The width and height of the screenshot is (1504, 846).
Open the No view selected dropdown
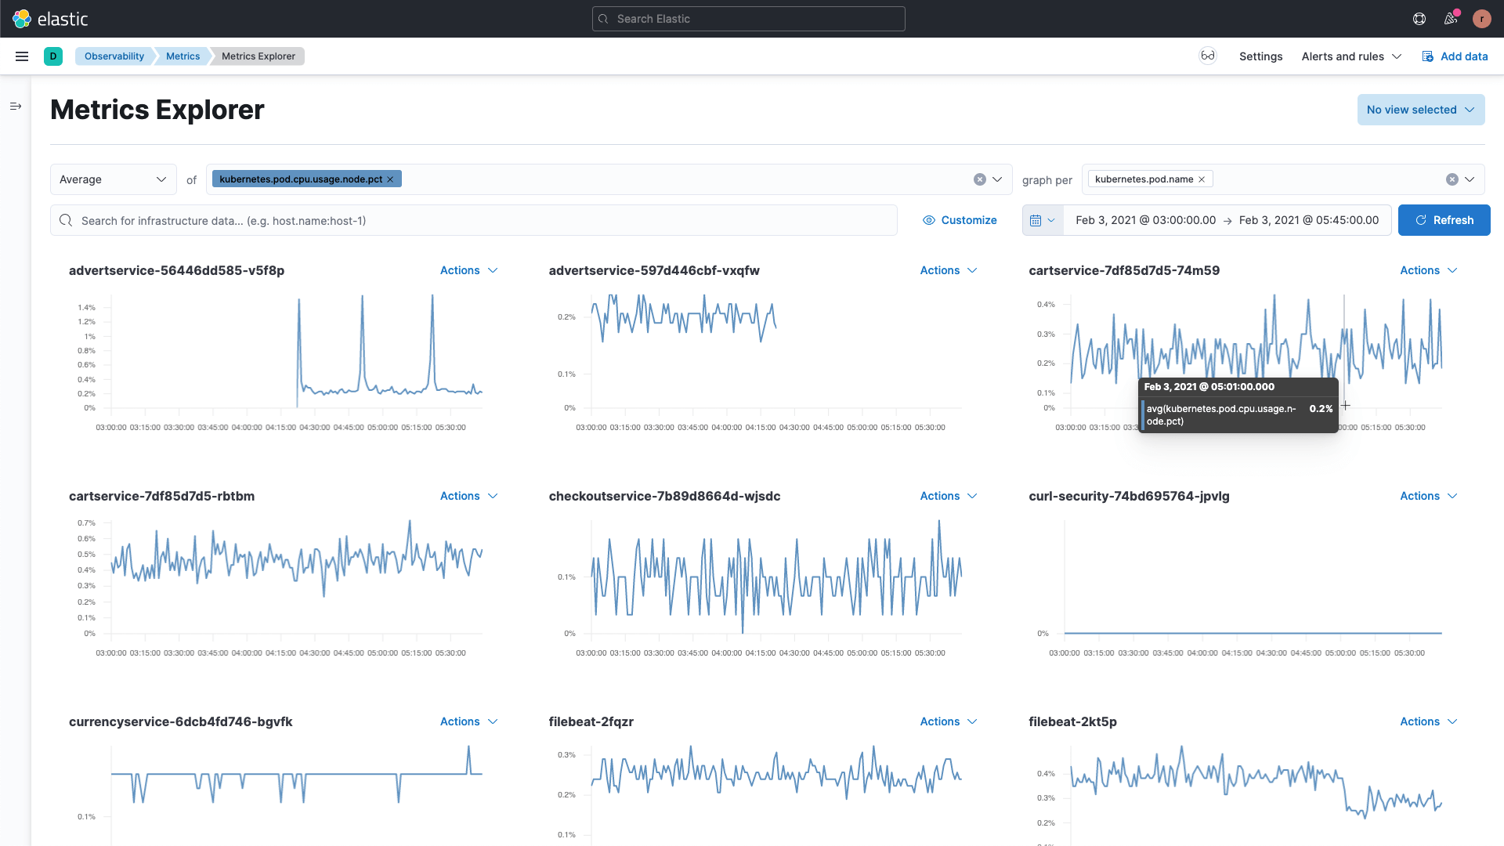point(1421,110)
